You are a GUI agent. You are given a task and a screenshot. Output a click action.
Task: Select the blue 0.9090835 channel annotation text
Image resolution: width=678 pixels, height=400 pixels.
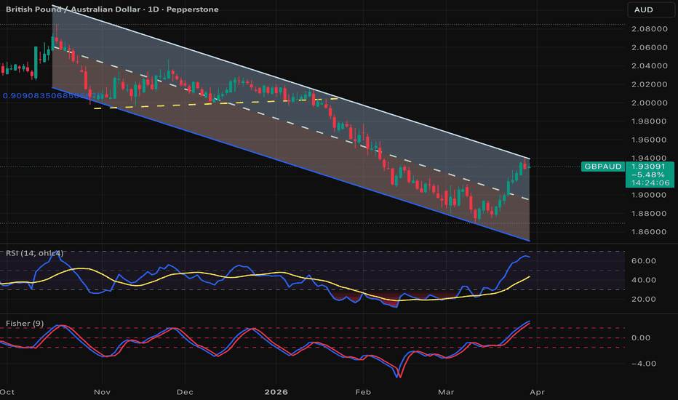[53, 95]
